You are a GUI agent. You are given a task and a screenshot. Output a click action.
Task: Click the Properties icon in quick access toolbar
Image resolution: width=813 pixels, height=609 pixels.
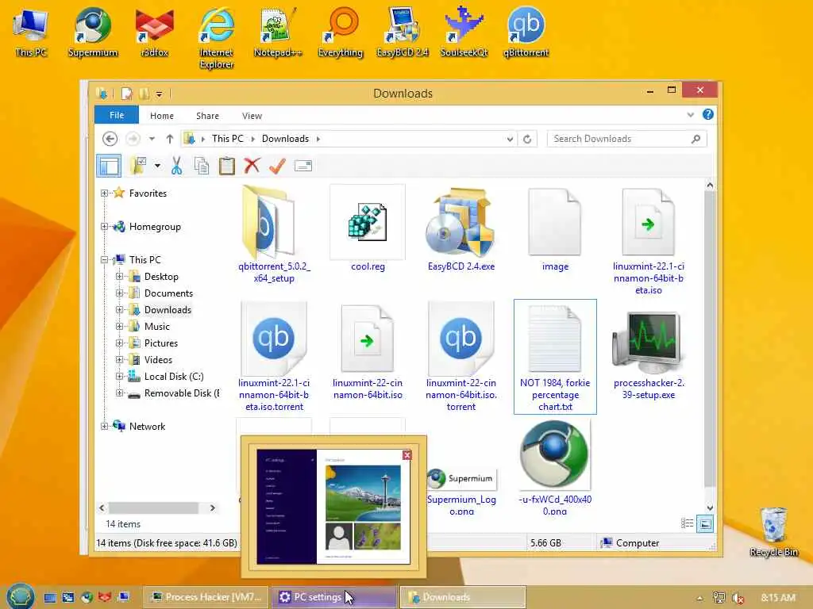tap(126, 94)
